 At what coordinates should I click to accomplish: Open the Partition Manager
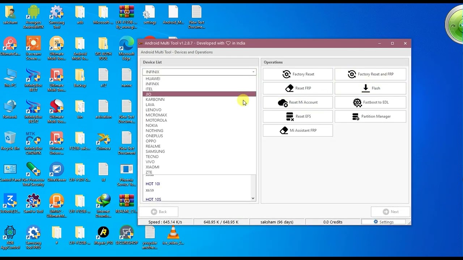[x=370, y=116]
